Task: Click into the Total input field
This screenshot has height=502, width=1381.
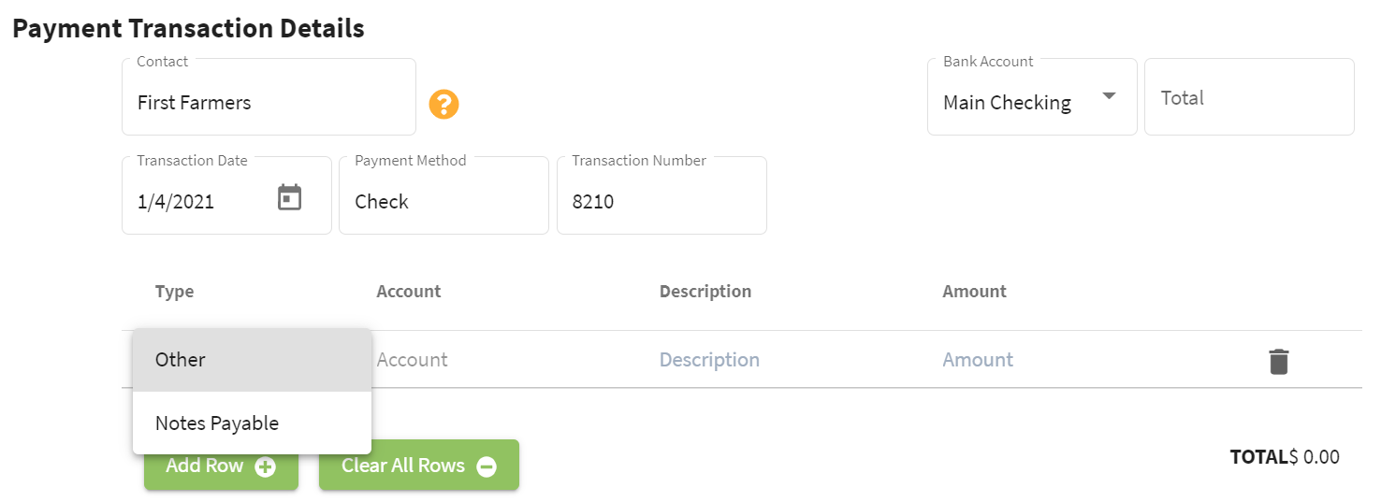Action: (1249, 97)
